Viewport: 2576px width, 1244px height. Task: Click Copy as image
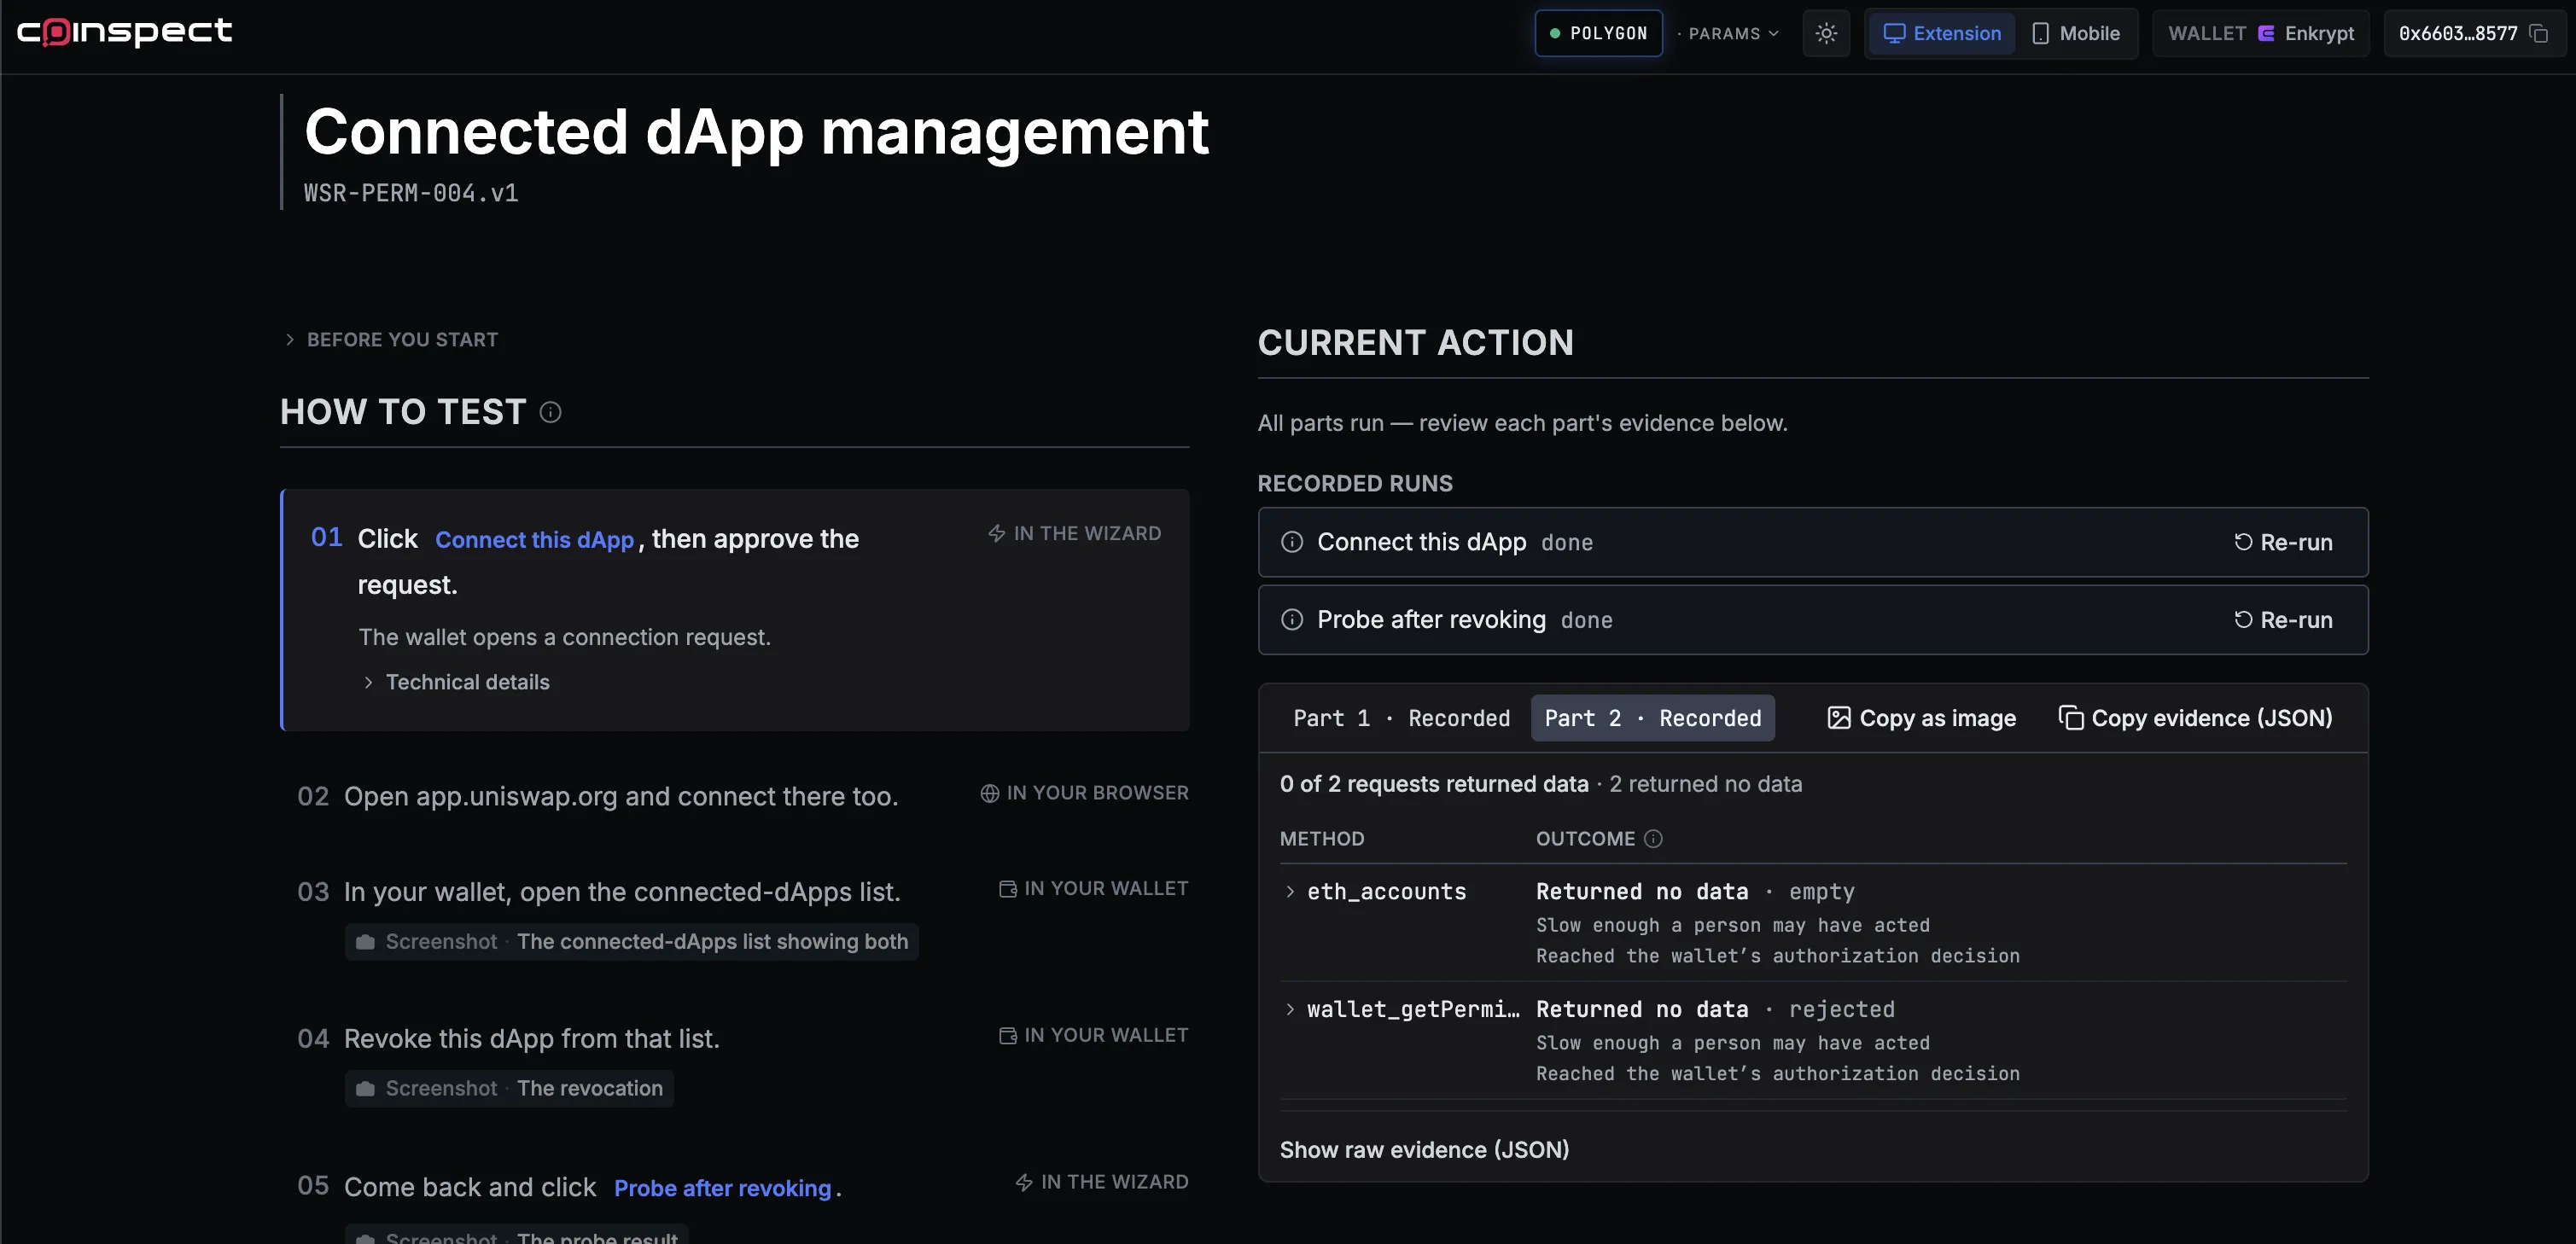click(1921, 718)
